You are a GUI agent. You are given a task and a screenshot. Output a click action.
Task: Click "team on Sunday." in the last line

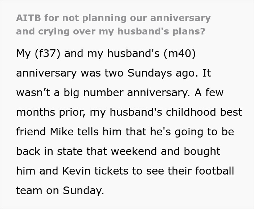click(x=60, y=190)
